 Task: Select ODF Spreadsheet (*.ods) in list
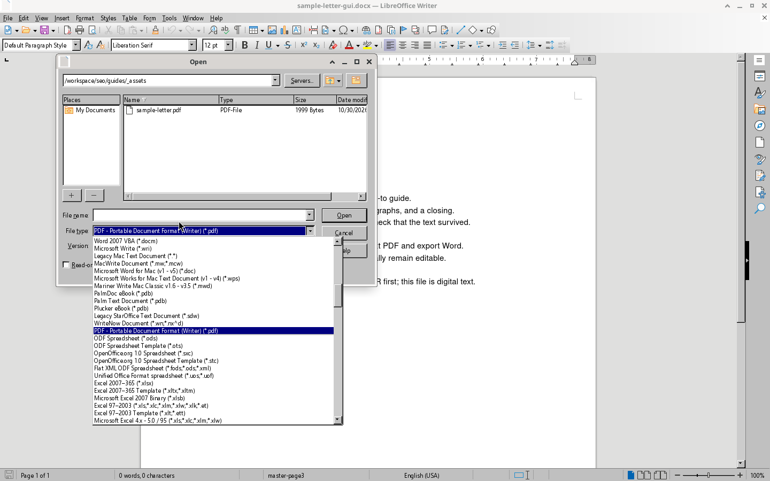tap(213, 338)
